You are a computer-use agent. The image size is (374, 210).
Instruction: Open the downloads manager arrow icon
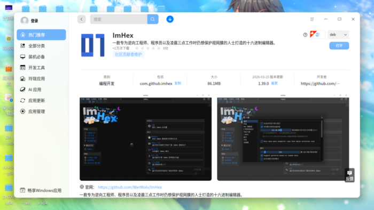pyautogui.click(x=170, y=19)
